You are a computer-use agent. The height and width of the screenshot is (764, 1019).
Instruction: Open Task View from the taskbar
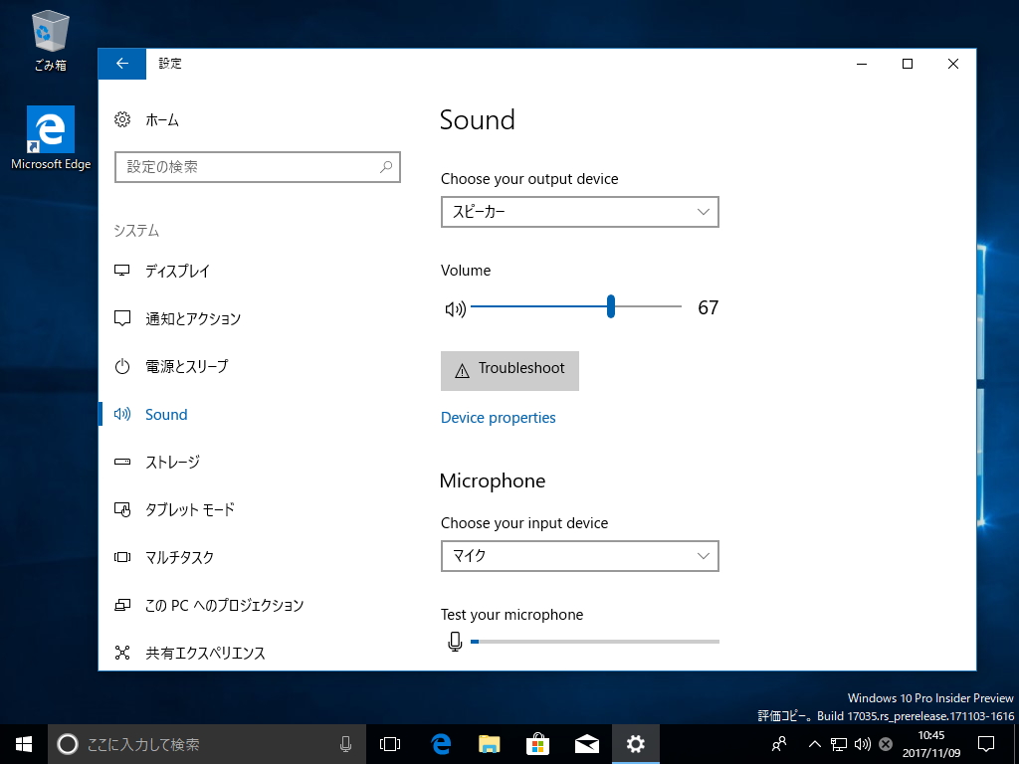coord(390,744)
